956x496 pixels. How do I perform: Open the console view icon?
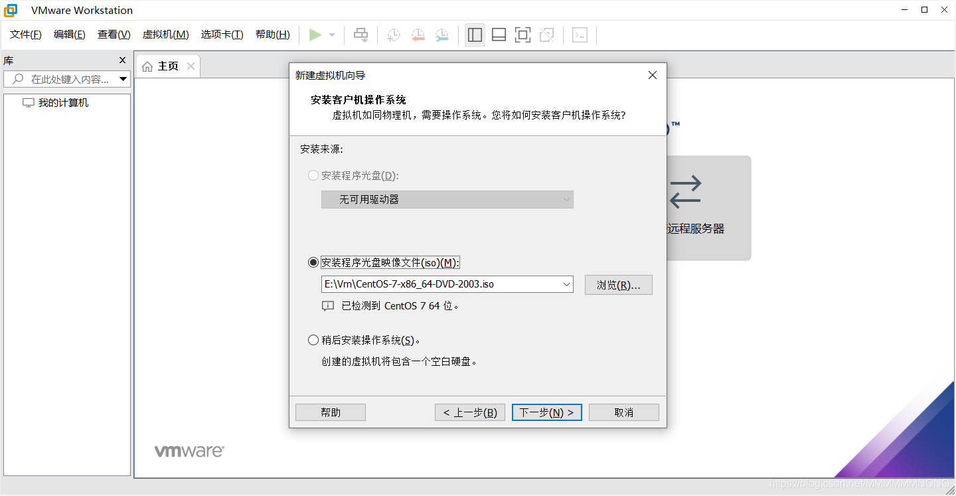click(x=580, y=35)
